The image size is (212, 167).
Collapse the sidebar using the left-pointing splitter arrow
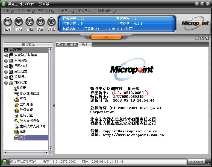(54, 106)
